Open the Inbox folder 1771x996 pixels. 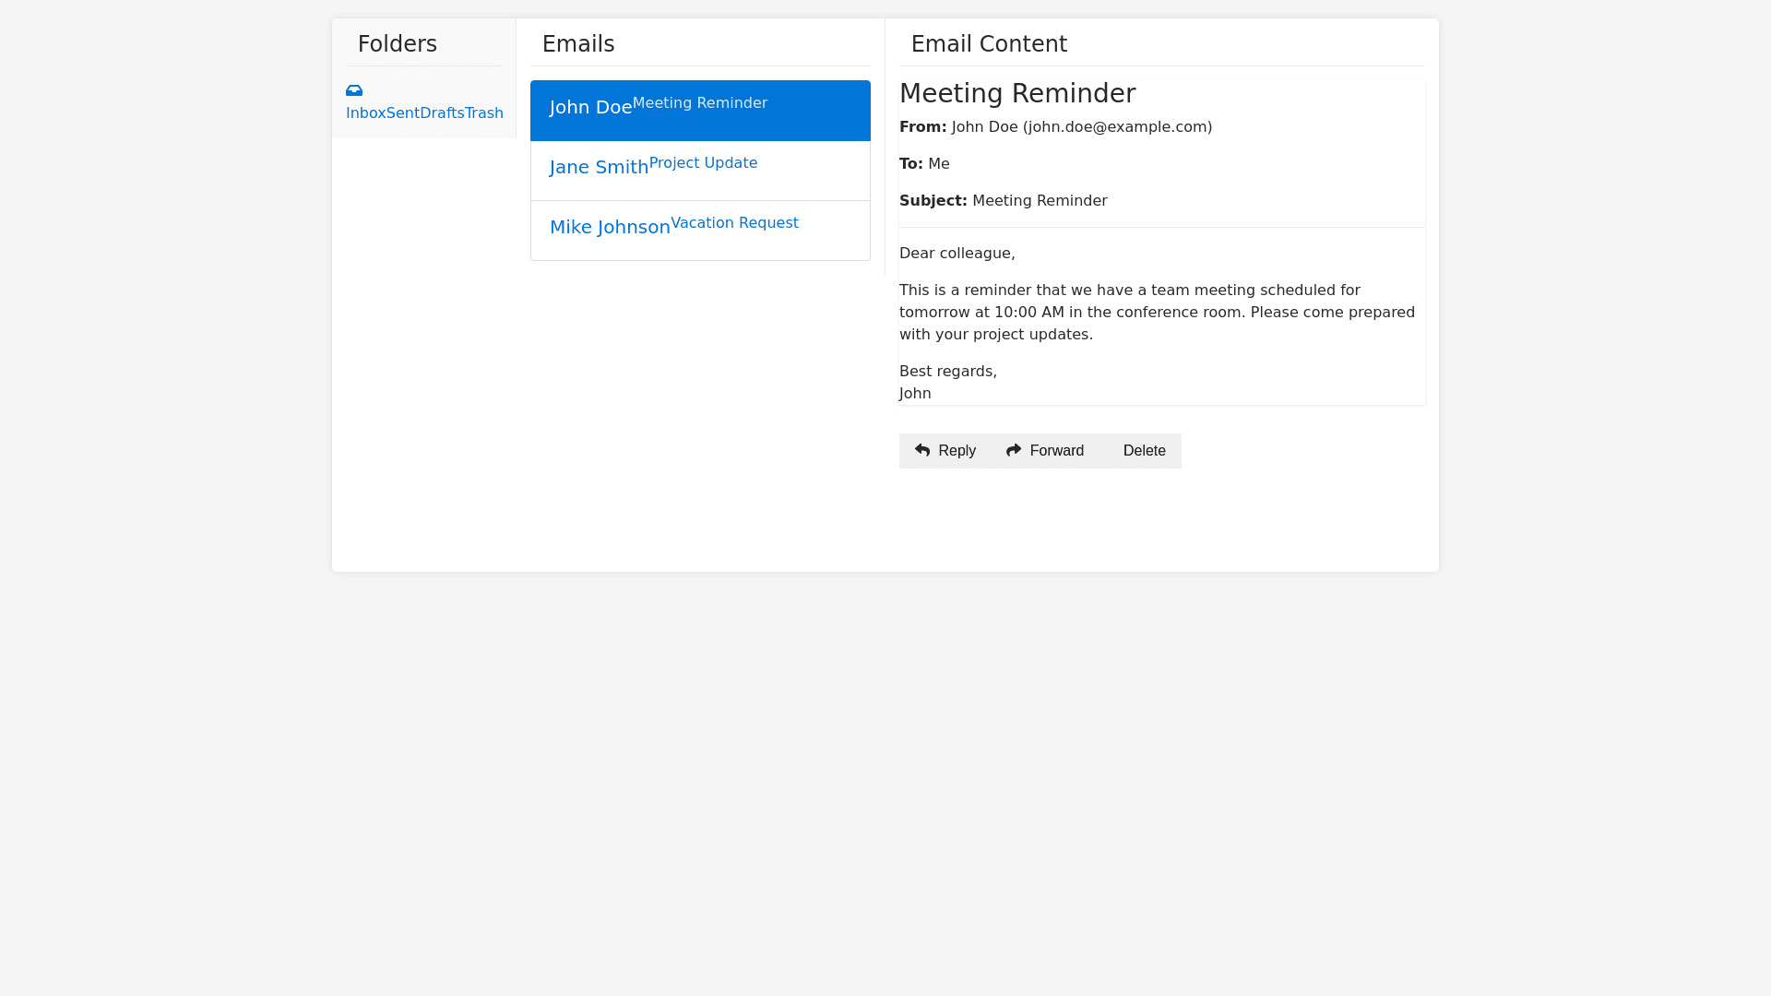tap(365, 113)
